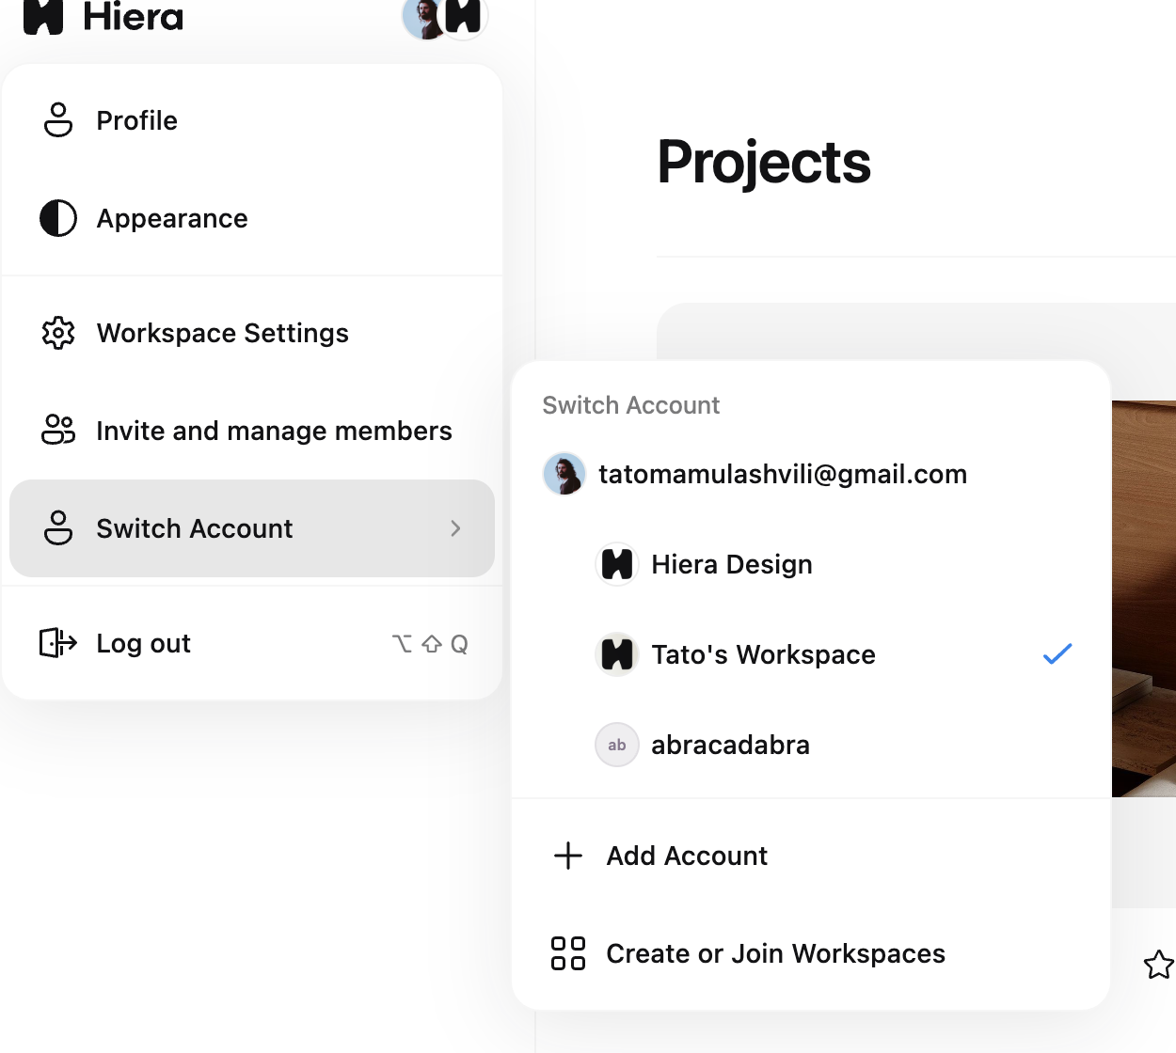Click the avatar beside tatomamulashvili@gmail.com

tap(564, 474)
